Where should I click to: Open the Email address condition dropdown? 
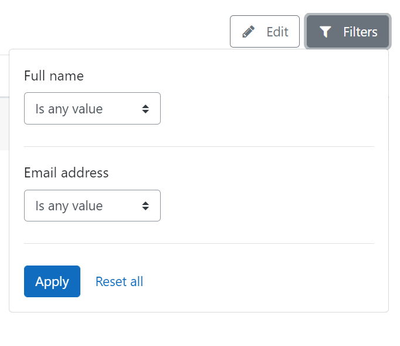pos(92,206)
